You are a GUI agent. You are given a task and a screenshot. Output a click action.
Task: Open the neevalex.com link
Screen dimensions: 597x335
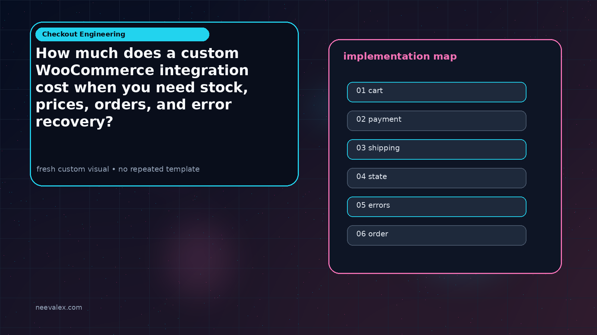point(59,307)
